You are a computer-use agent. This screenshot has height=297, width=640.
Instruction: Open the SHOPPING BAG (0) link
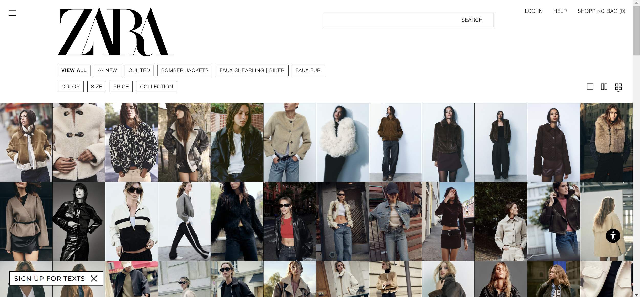point(601,11)
